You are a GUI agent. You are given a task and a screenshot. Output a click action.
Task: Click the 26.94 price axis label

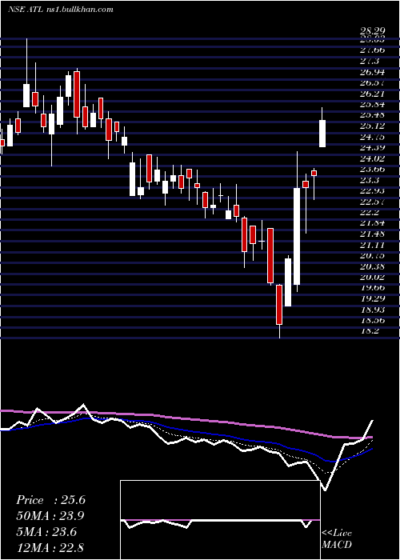373,72
